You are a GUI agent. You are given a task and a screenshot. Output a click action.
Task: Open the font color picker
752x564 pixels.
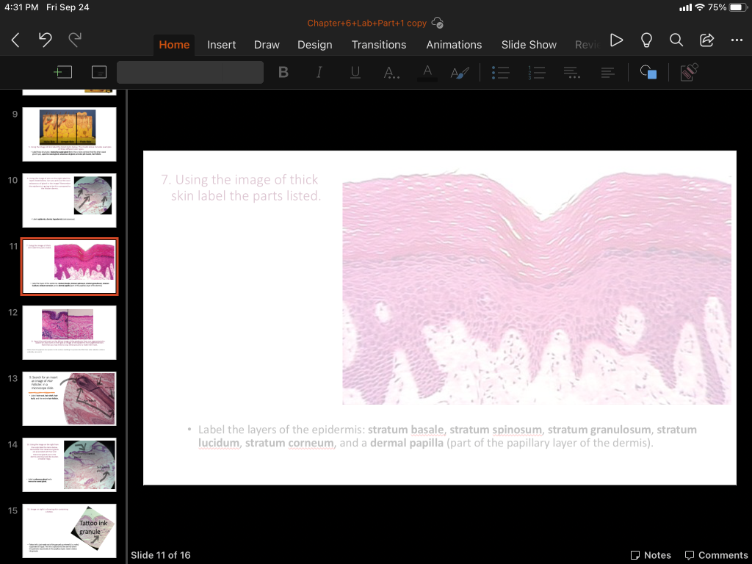click(427, 72)
